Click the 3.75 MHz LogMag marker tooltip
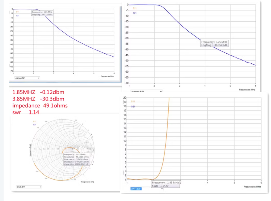This screenshot has width=271, height=201. point(214,44)
